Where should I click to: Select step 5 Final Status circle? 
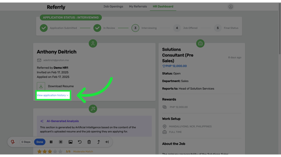[218, 28]
